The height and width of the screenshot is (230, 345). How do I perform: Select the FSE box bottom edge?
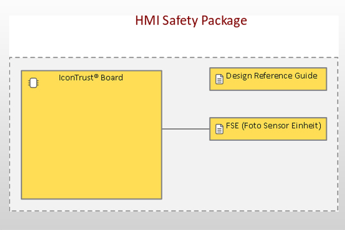(268, 140)
